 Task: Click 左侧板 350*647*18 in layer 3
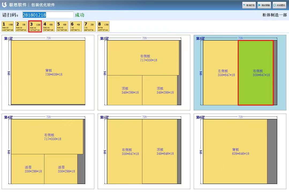[x=220, y=73]
